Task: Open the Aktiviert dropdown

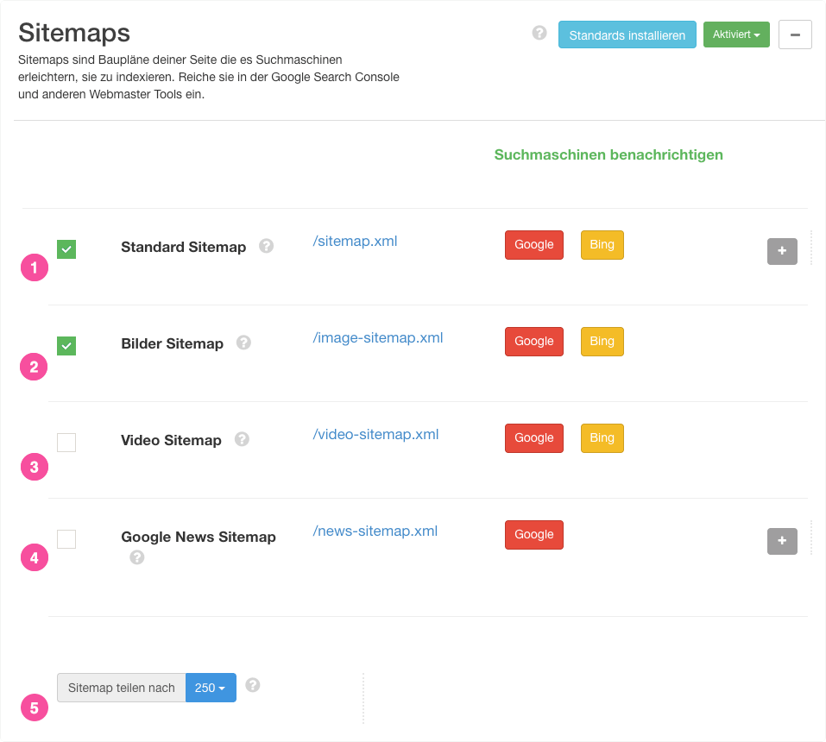Action: pyautogui.click(x=736, y=35)
